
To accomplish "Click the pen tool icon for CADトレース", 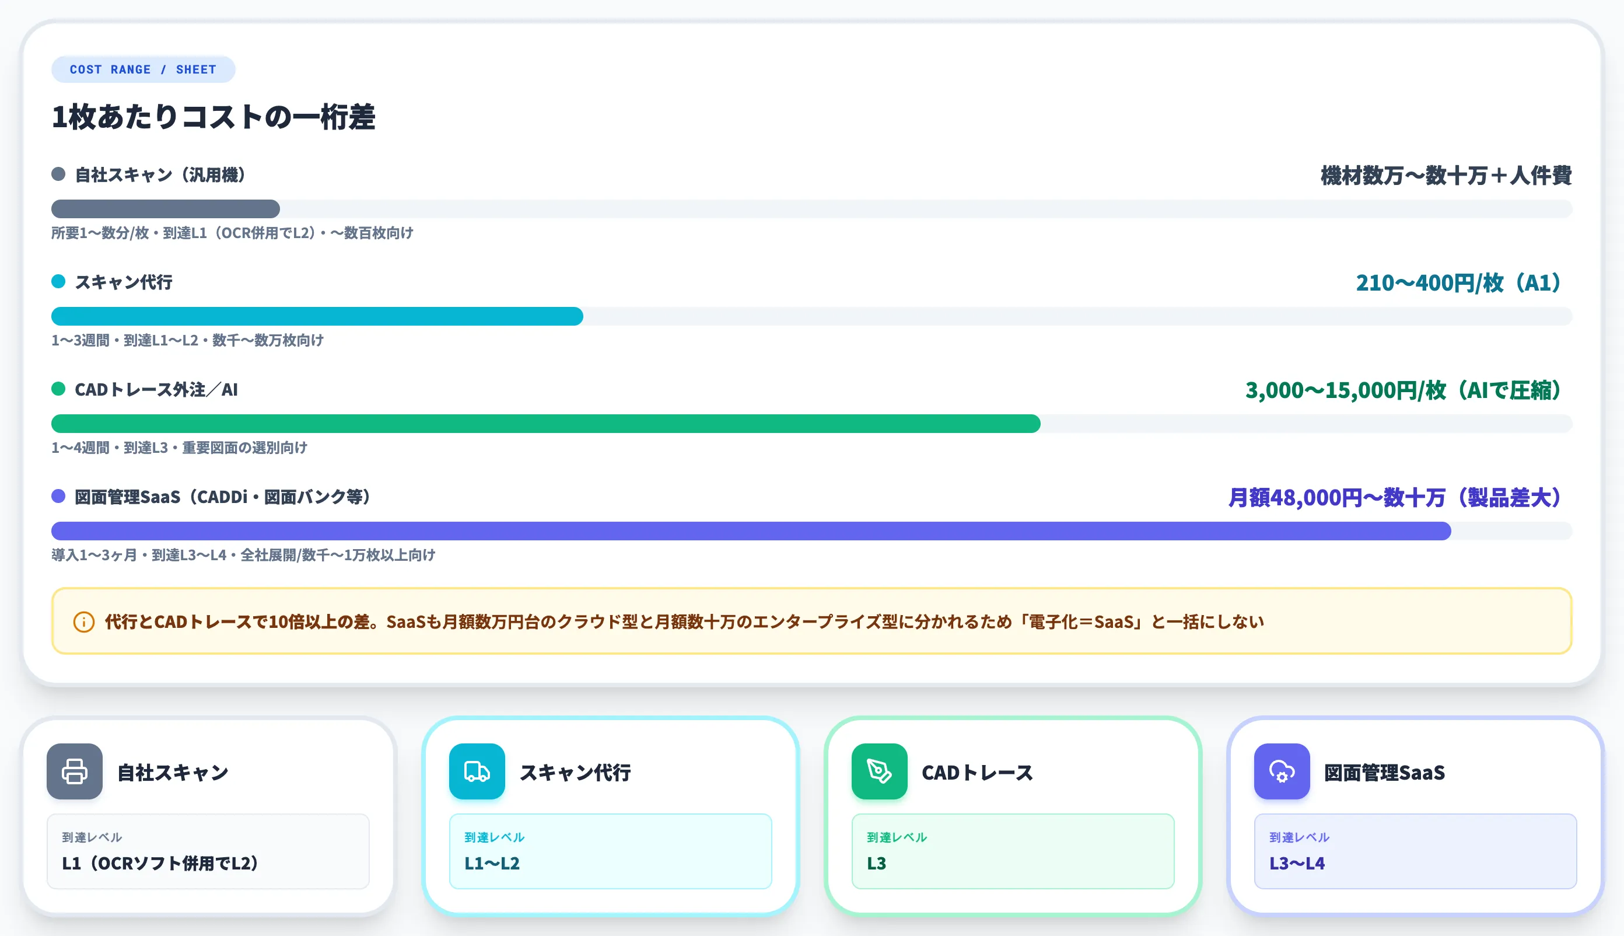I will [x=879, y=771].
